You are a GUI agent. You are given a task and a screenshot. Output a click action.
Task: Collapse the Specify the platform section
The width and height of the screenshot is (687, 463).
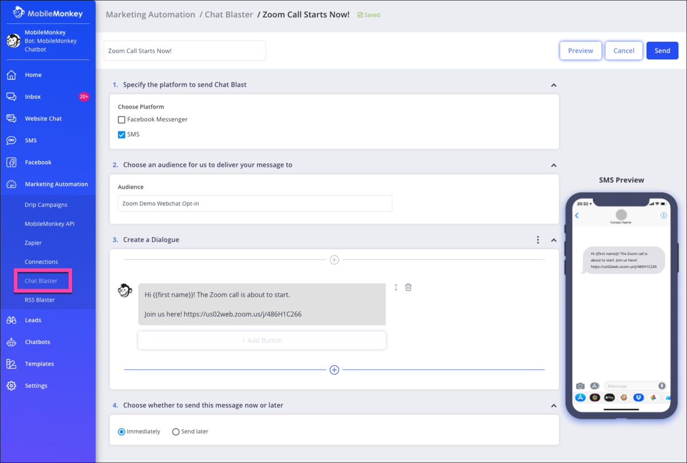pos(553,85)
